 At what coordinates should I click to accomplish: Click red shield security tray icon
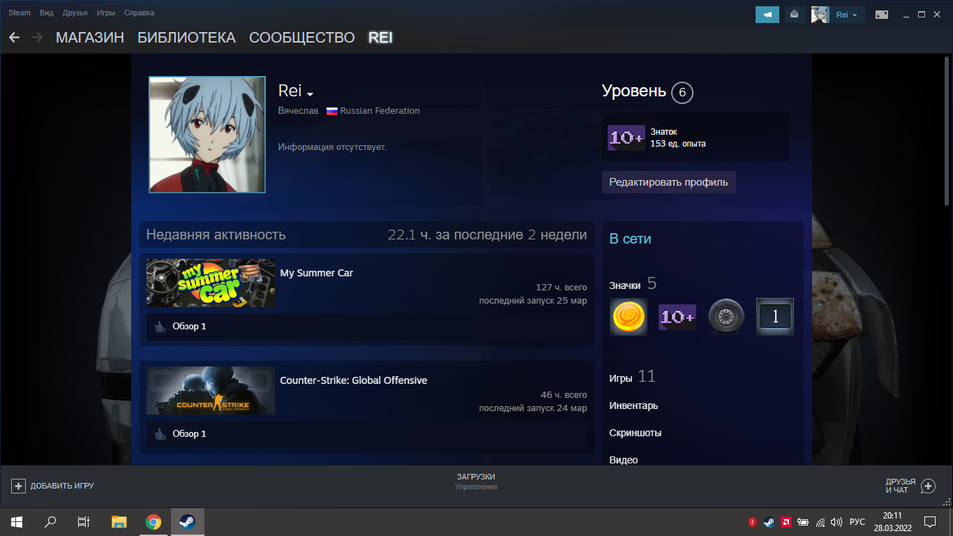click(x=753, y=521)
